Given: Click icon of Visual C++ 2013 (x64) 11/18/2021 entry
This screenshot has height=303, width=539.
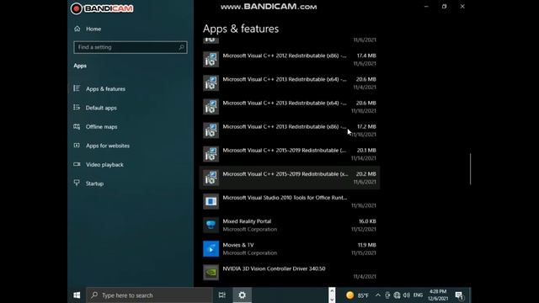Looking at the screenshot, I should pos(211,107).
